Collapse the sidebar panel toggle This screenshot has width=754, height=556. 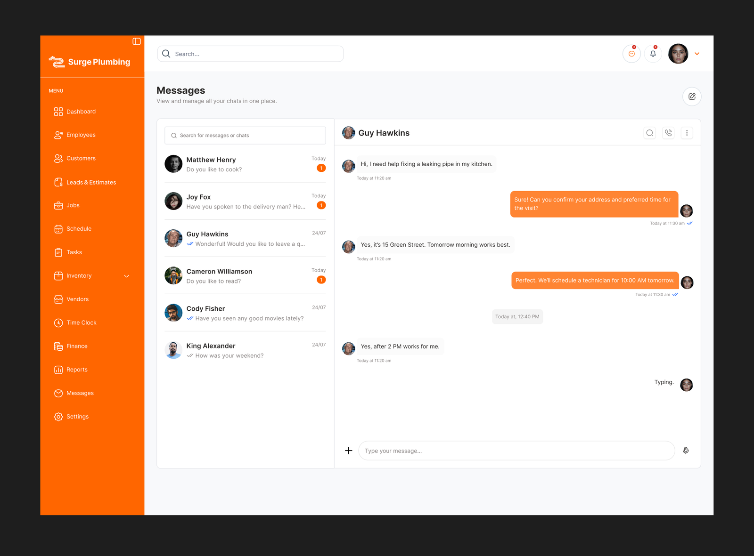pyautogui.click(x=137, y=41)
